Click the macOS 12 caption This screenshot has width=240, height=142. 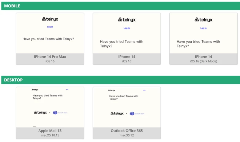pos(127,135)
